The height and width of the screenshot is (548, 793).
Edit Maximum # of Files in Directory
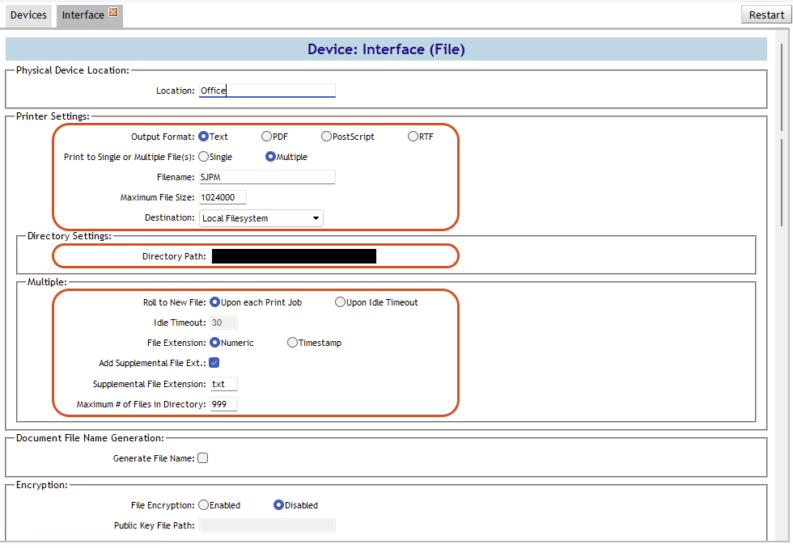[223, 404]
